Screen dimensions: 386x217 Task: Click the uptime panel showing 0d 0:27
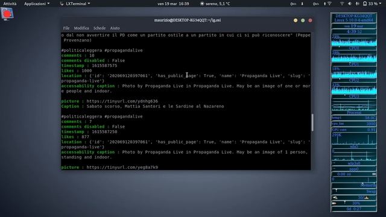coord(354,209)
